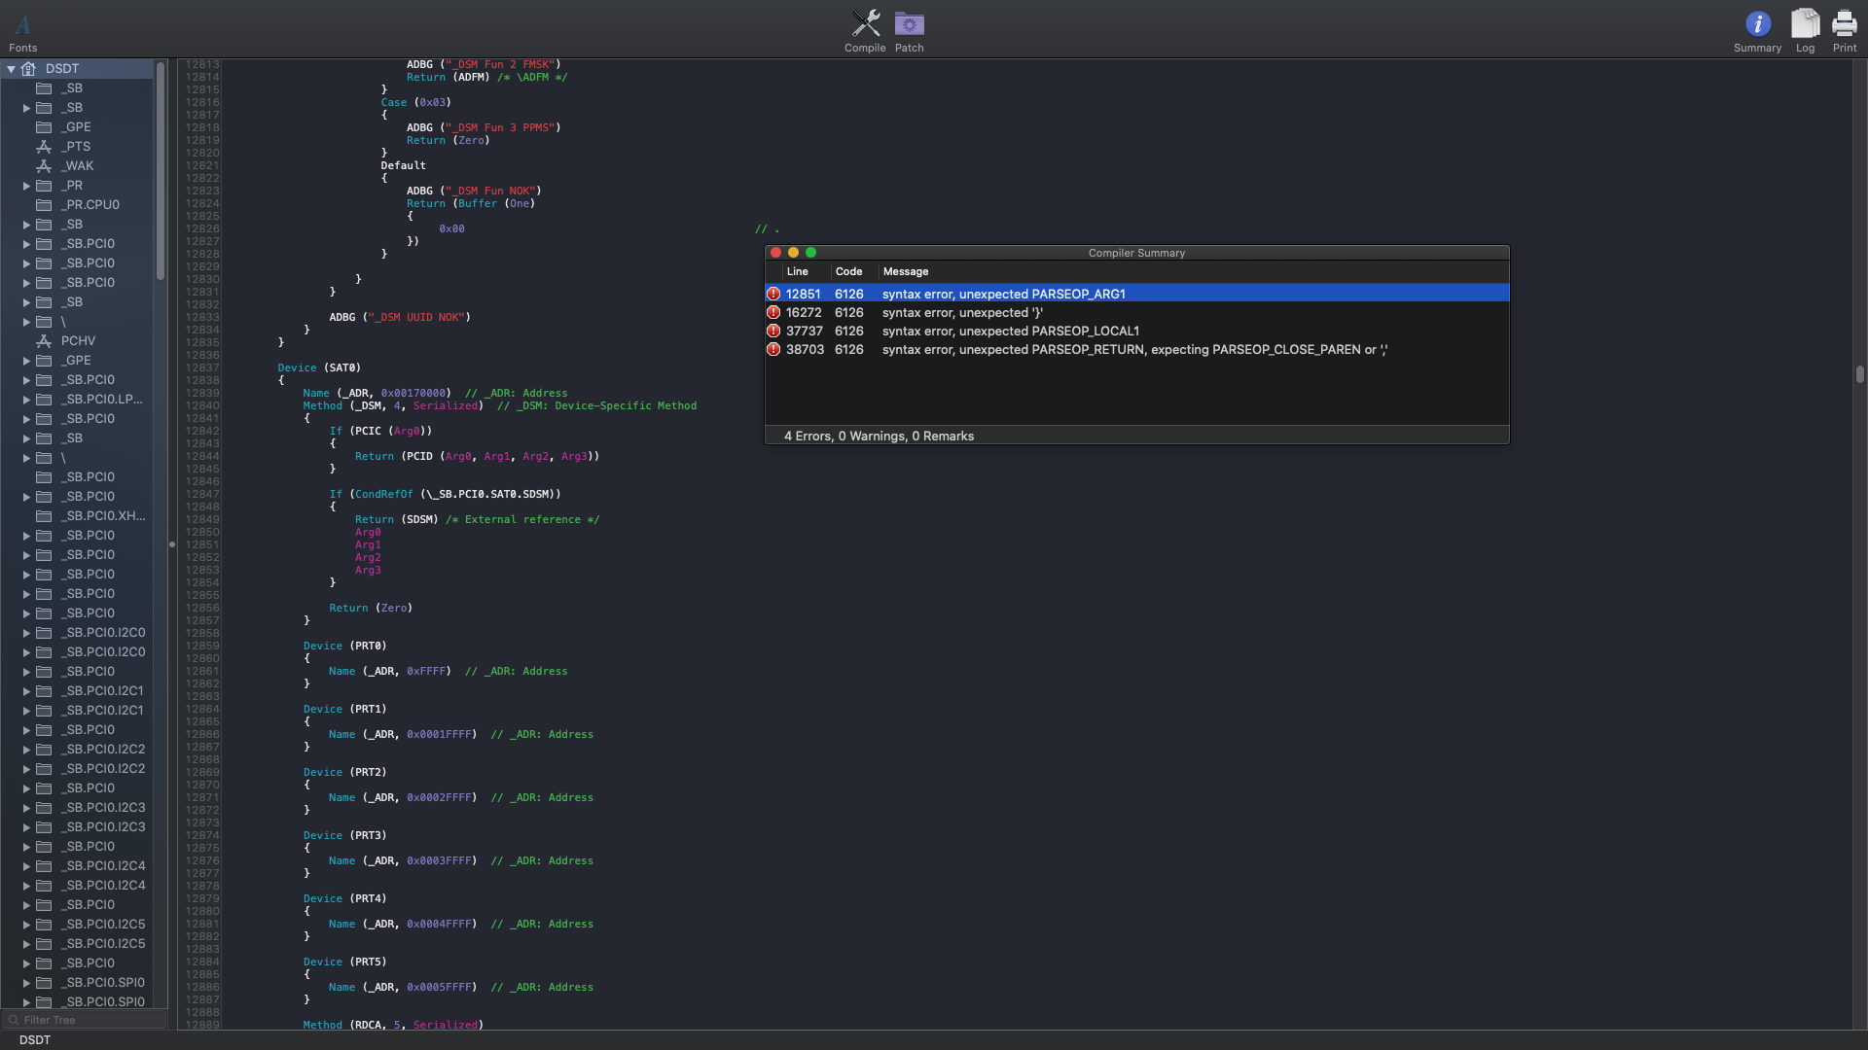Image resolution: width=1868 pixels, height=1050 pixels.
Task: Open the Patch tool
Action: [x=909, y=24]
